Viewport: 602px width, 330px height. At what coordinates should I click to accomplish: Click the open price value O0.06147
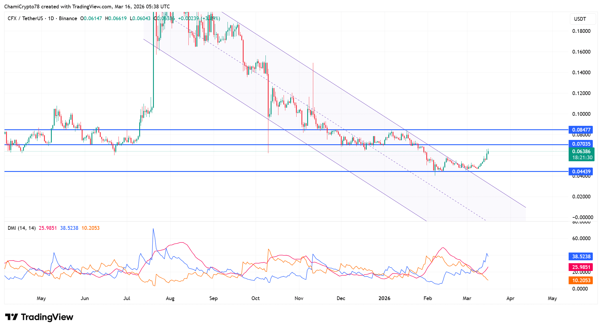91,18
